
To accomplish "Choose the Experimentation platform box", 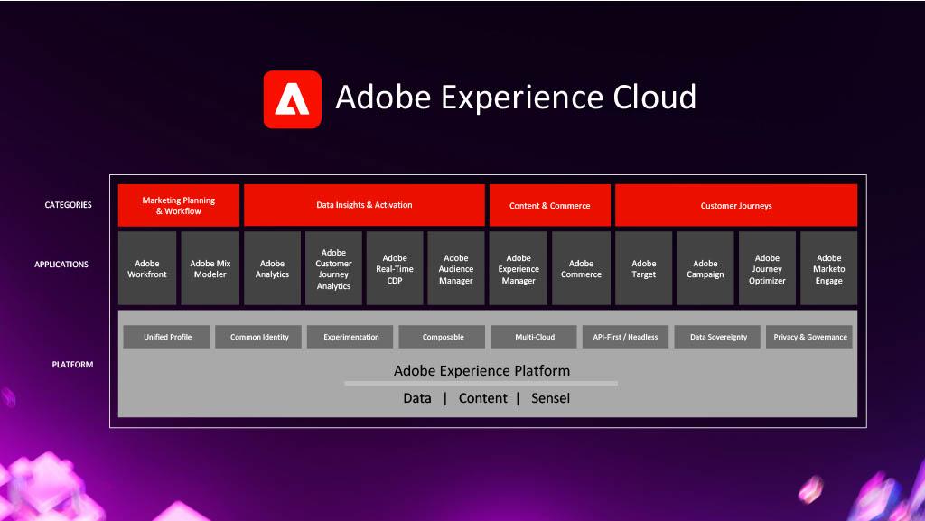I will pyautogui.click(x=350, y=337).
